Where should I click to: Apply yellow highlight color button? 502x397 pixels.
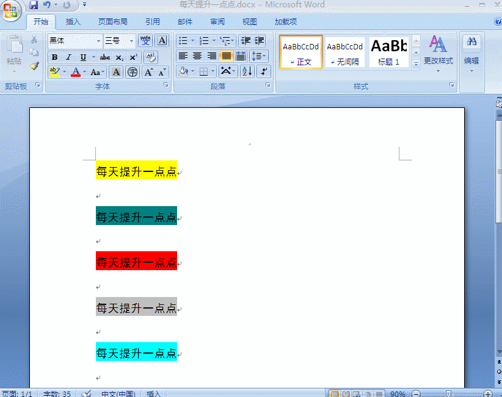(x=55, y=72)
